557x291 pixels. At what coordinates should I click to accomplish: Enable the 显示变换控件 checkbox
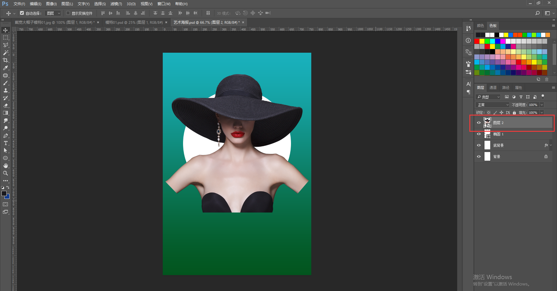pos(68,13)
